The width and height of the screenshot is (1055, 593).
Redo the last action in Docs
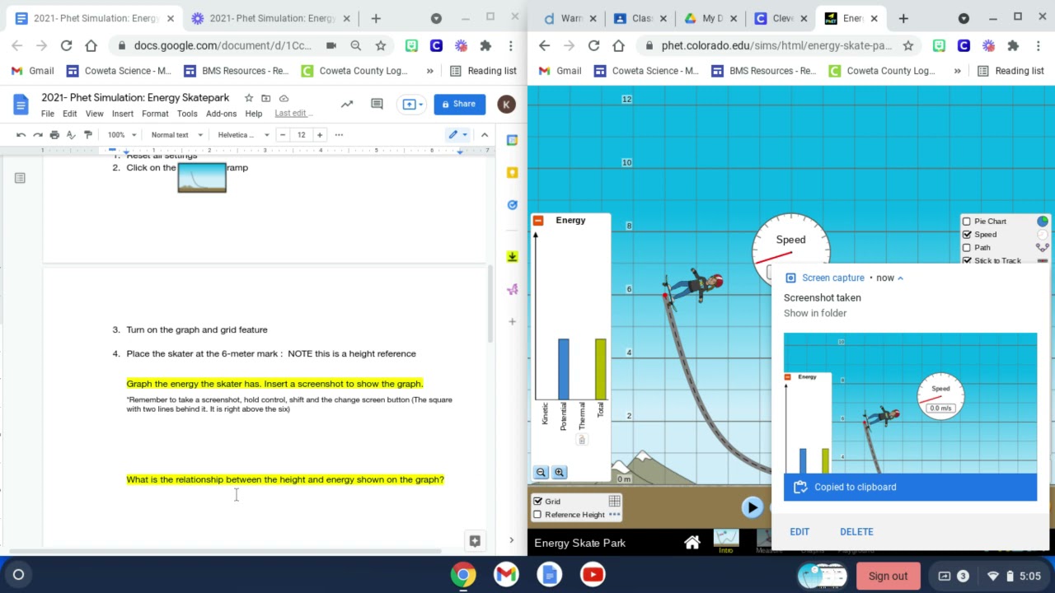pos(38,134)
